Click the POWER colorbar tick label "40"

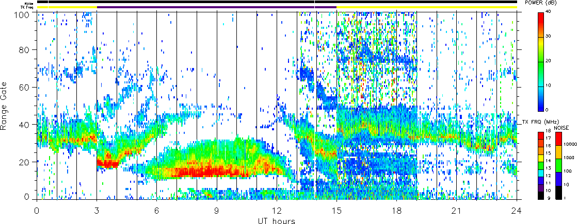click(x=548, y=12)
